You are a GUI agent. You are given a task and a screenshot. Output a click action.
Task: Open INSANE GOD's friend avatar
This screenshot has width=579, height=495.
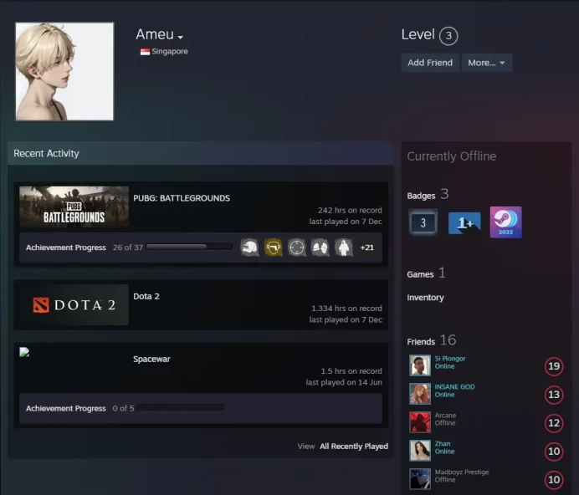[420, 394]
